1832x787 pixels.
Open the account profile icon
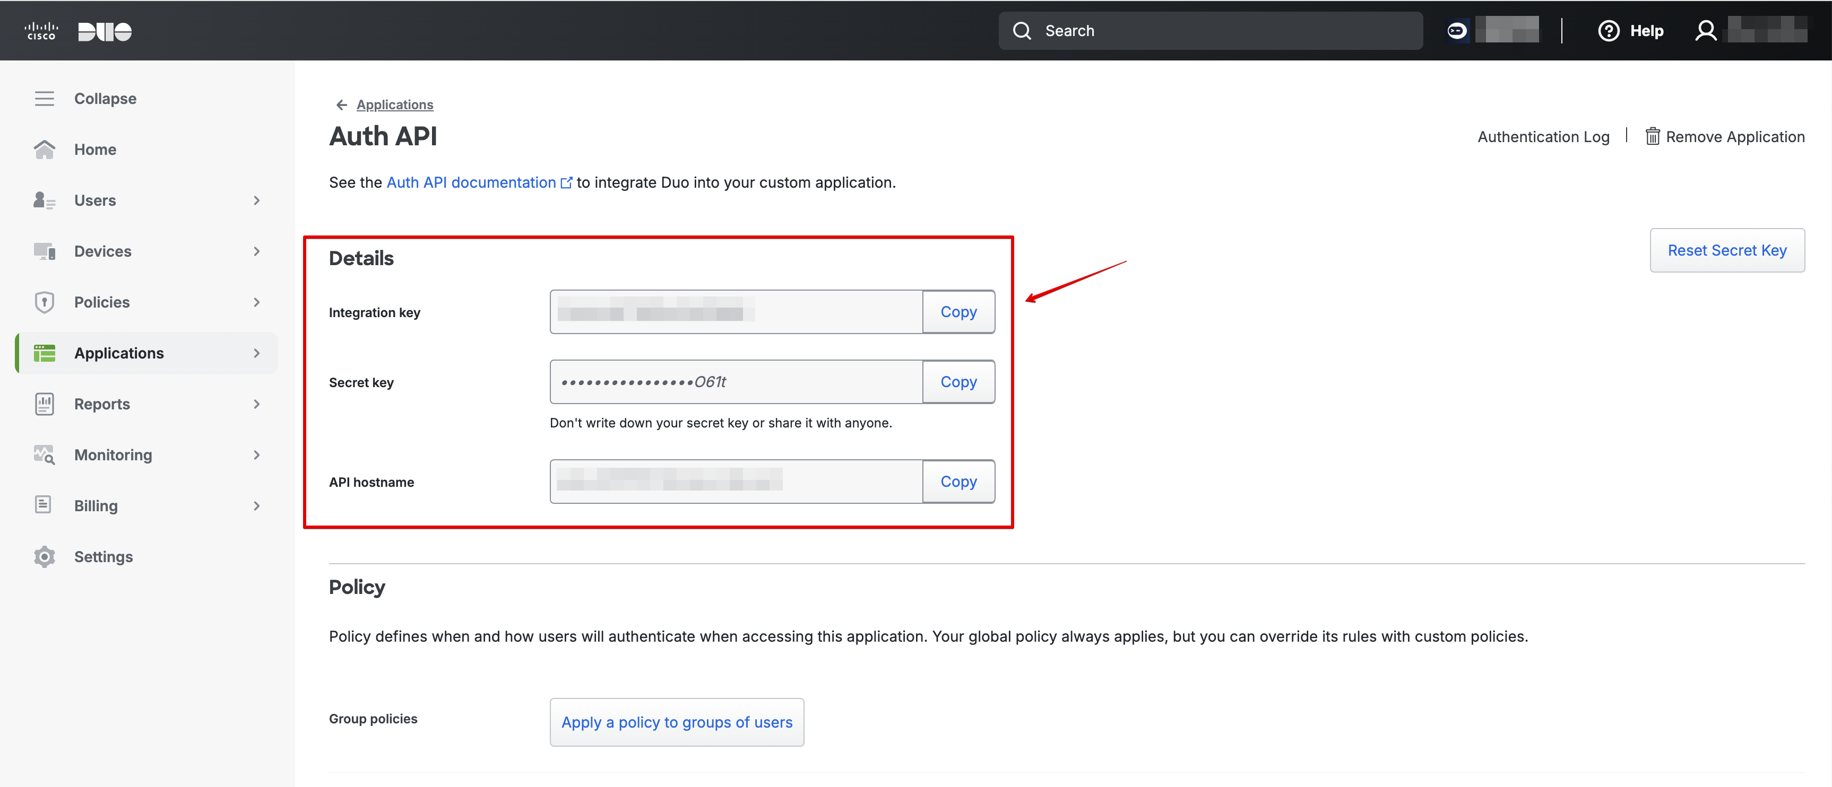coord(1706,31)
